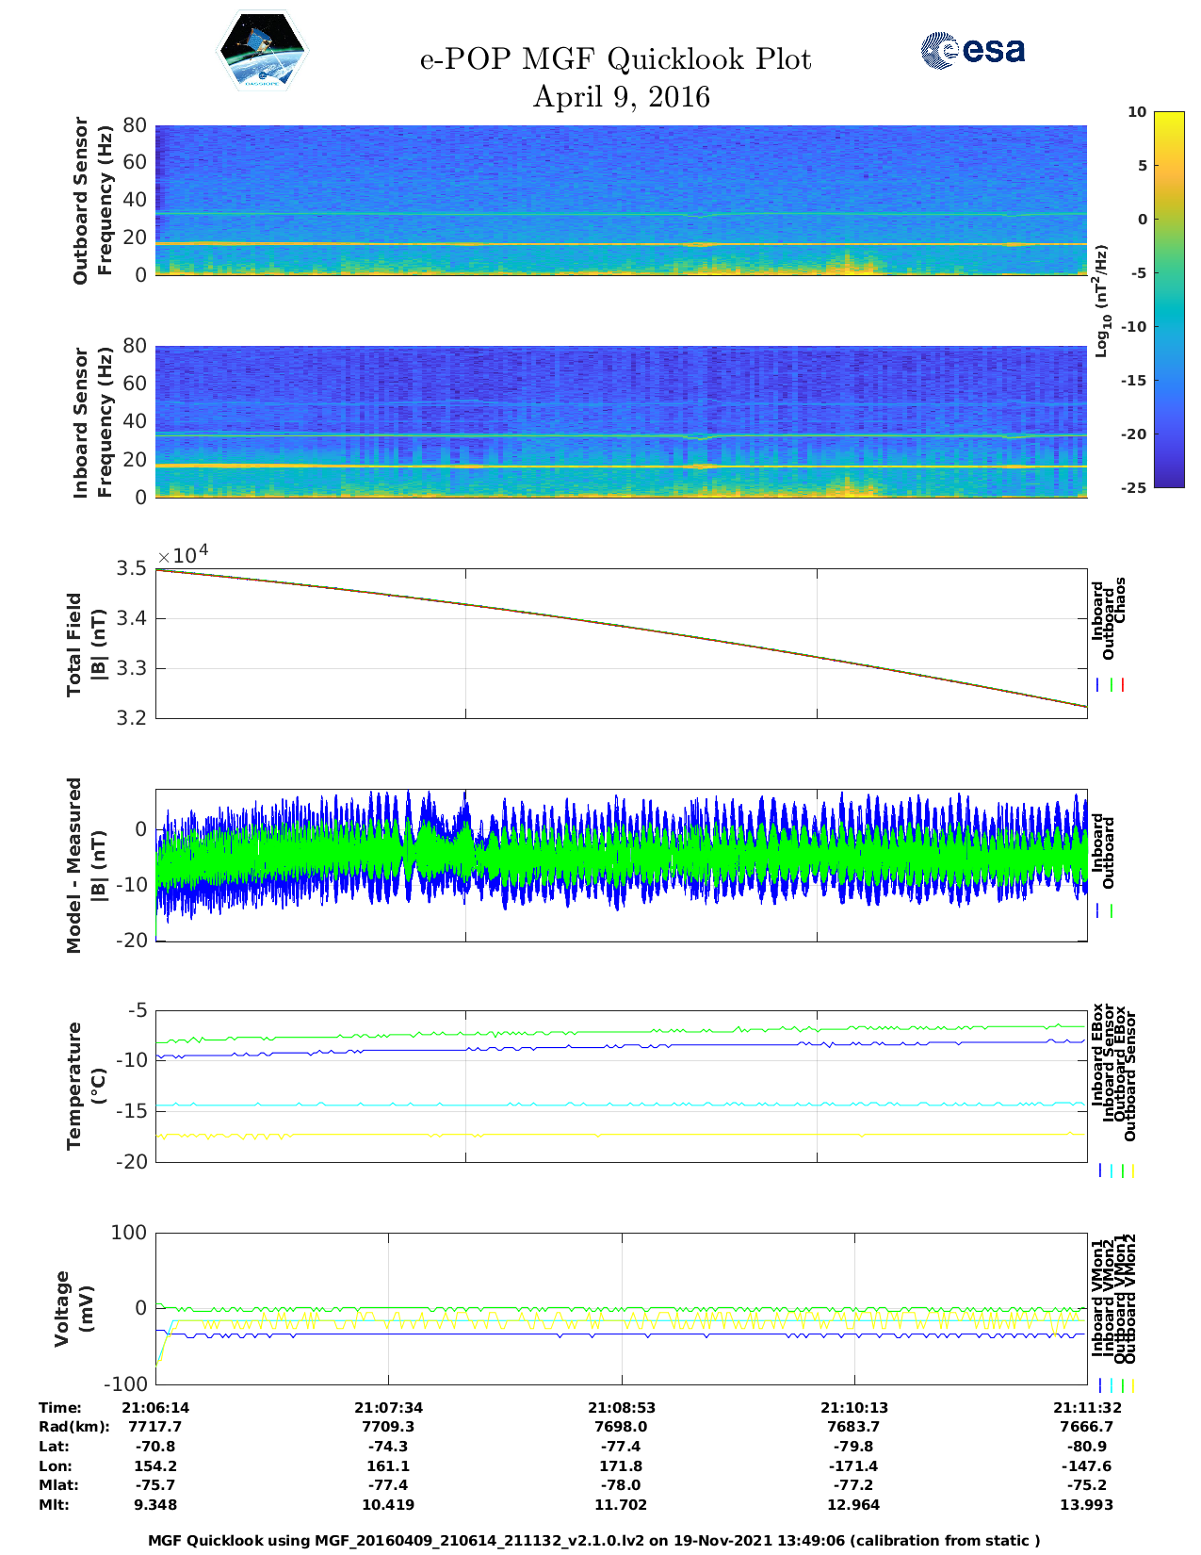The width and height of the screenshot is (1201, 1555).
Task: Click the Total Field |B| curve plot
Action: coord(621,643)
